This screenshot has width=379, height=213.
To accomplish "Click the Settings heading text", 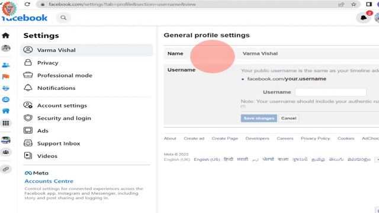I will pyautogui.click(x=41, y=35).
